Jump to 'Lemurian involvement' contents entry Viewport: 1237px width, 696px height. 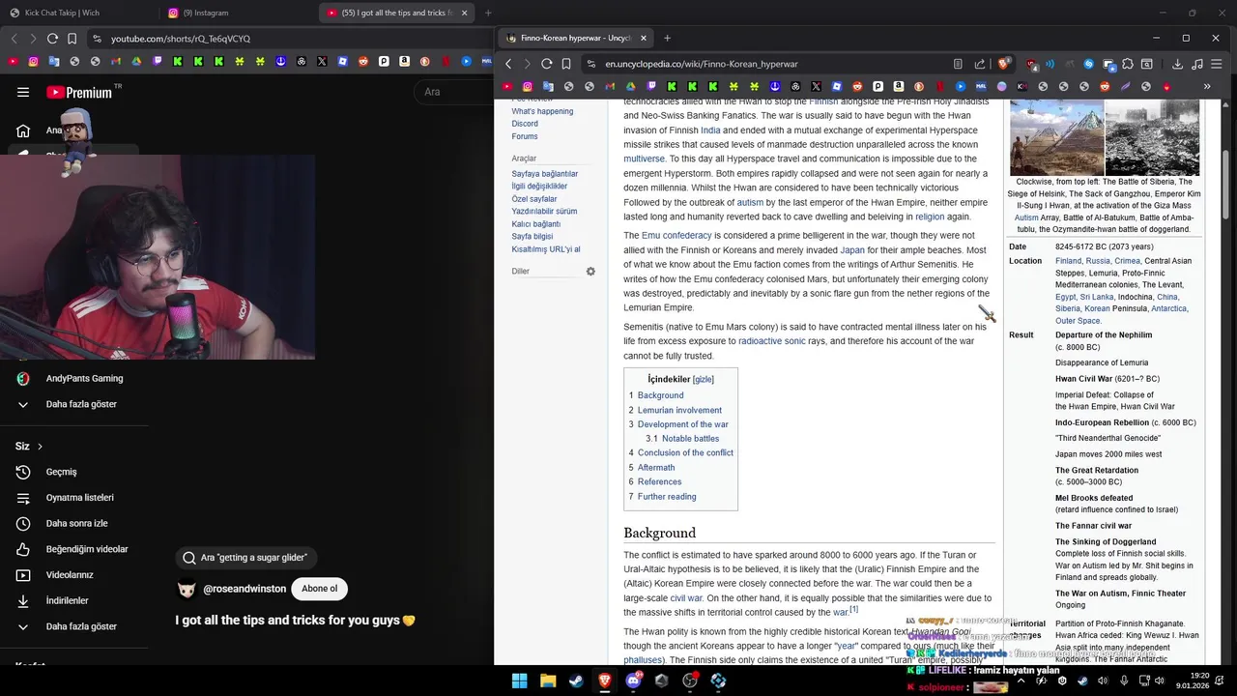click(679, 410)
